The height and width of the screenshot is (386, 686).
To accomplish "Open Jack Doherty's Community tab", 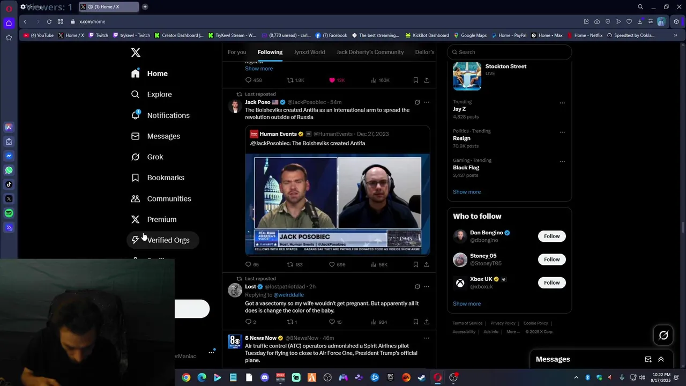I will pyautogui.click(x=370, y=52).
